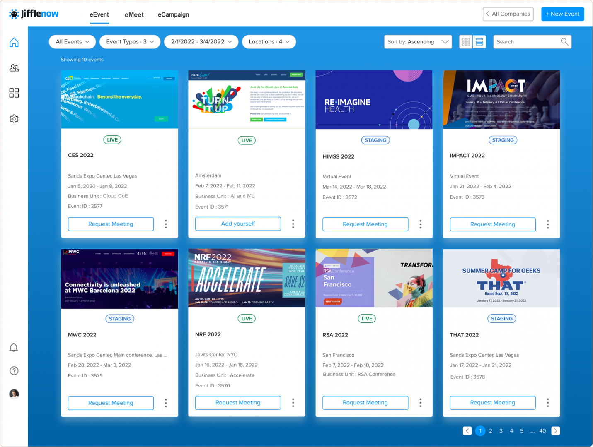Open the Sort by Ascending dropdown

418,42
